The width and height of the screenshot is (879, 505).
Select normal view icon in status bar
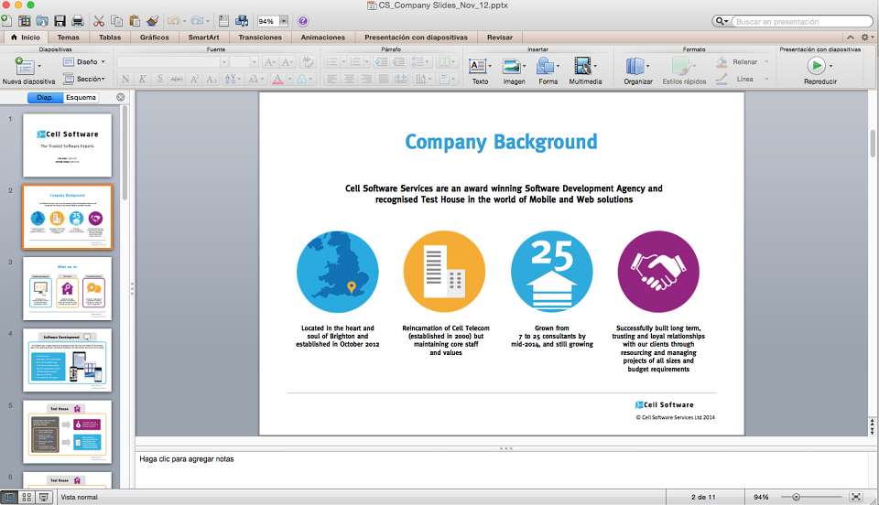[9, 497]
